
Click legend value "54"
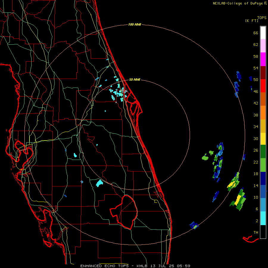pos(256,68)
